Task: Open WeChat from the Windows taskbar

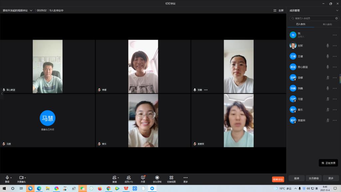Action: tap(82, 188)
